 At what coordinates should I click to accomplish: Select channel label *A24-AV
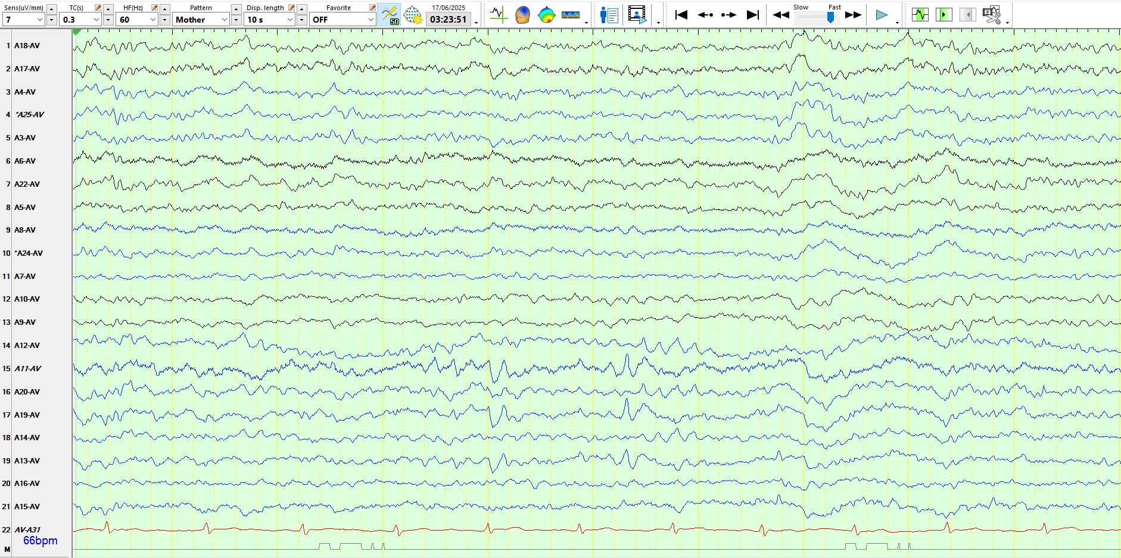pos(29,253)
